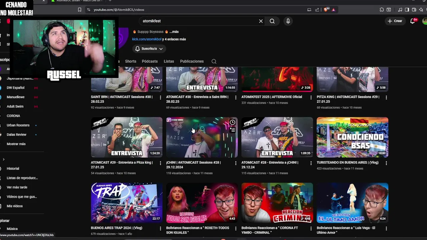Open ATOMICAST #28 - Entrevista a ¡CHIN! title

pyautogui.click(x=270, y=165)
